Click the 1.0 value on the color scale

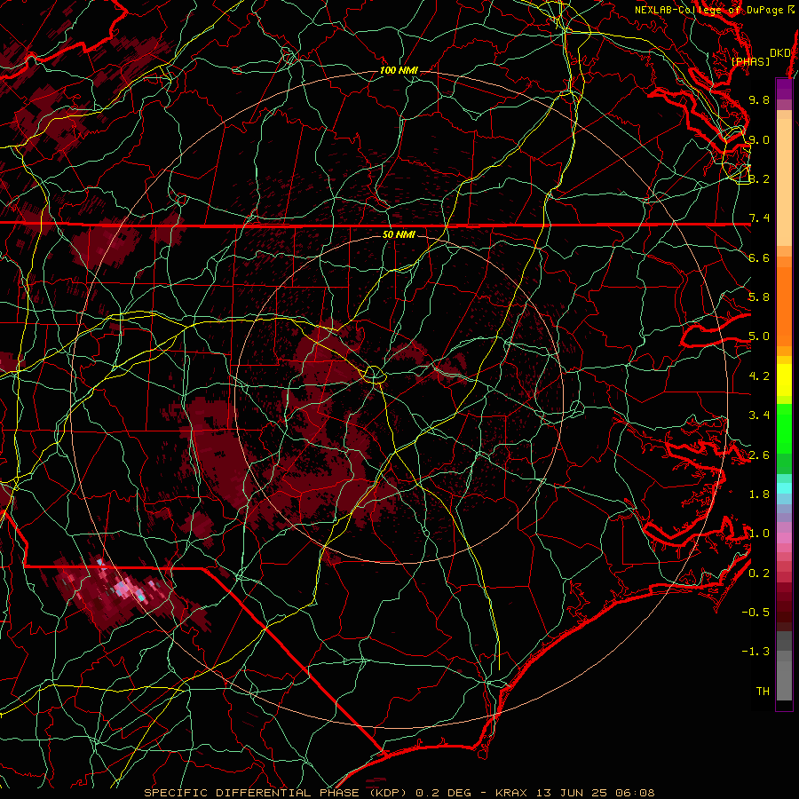[x=759, y=534]
